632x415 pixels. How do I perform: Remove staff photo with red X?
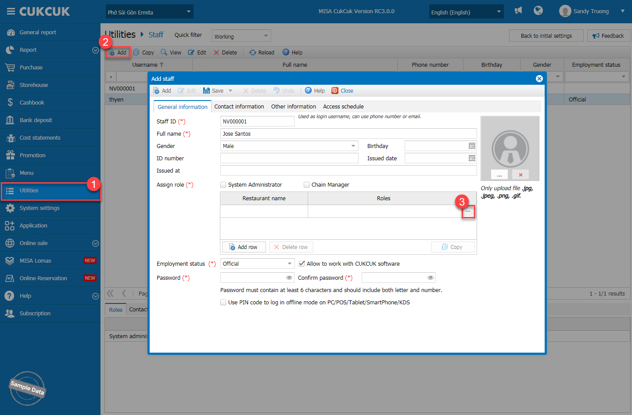point(521,175)
